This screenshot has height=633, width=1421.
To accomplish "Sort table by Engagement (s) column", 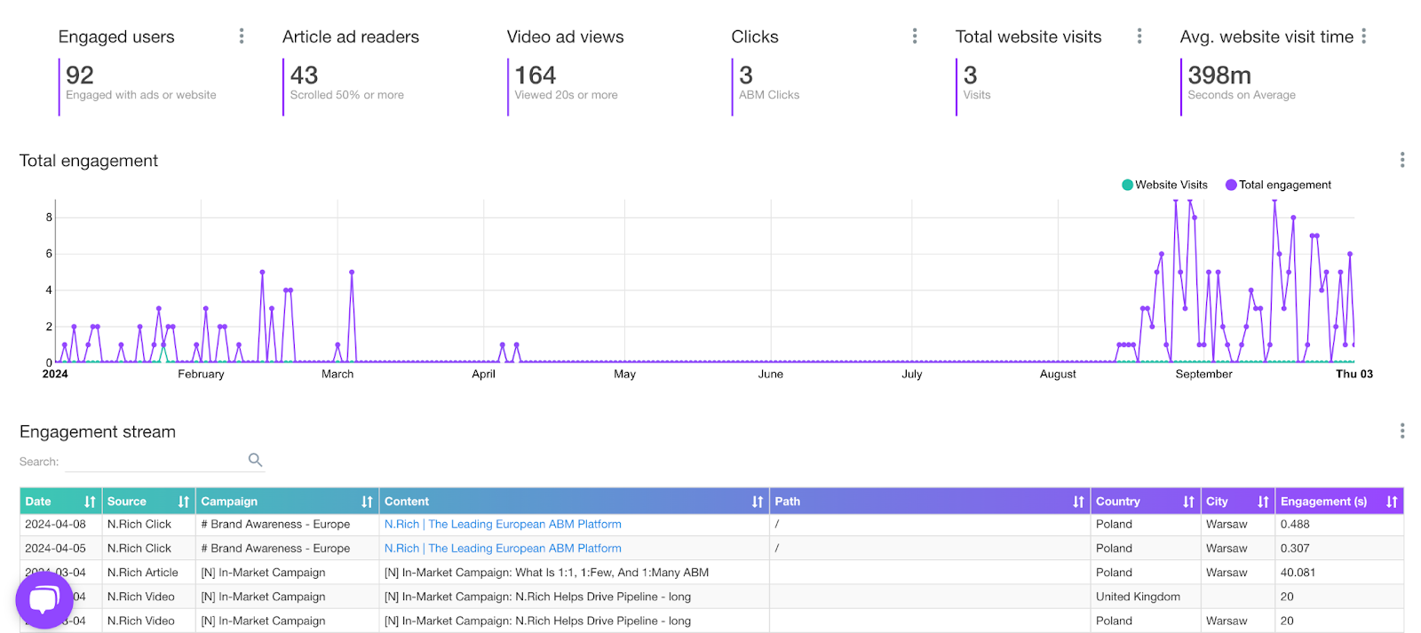I will pos(1392,502).
